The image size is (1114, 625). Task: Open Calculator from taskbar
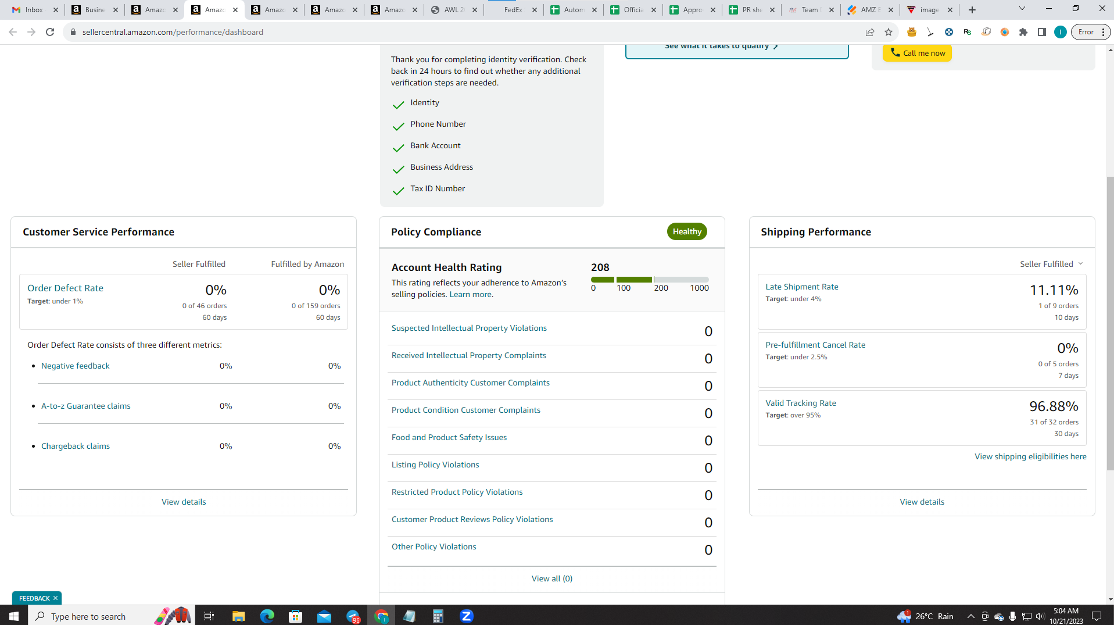438,616
